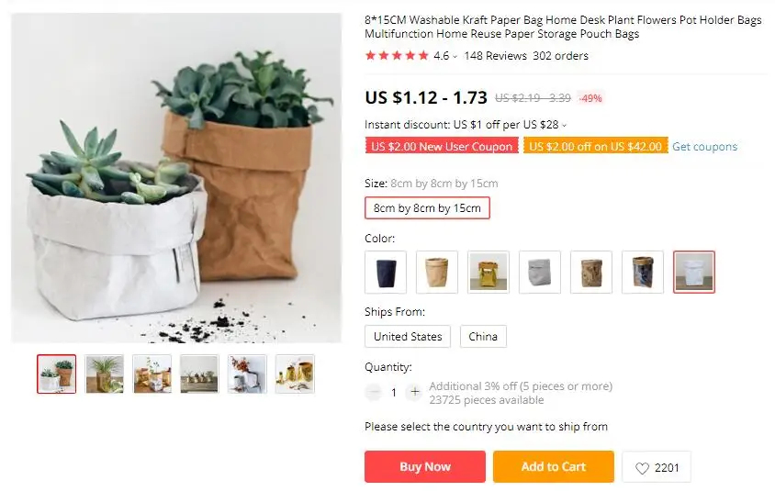Decrease quantity with the minus button
The height and width of the screenshot is (491, 775).
tap(374, 392)
